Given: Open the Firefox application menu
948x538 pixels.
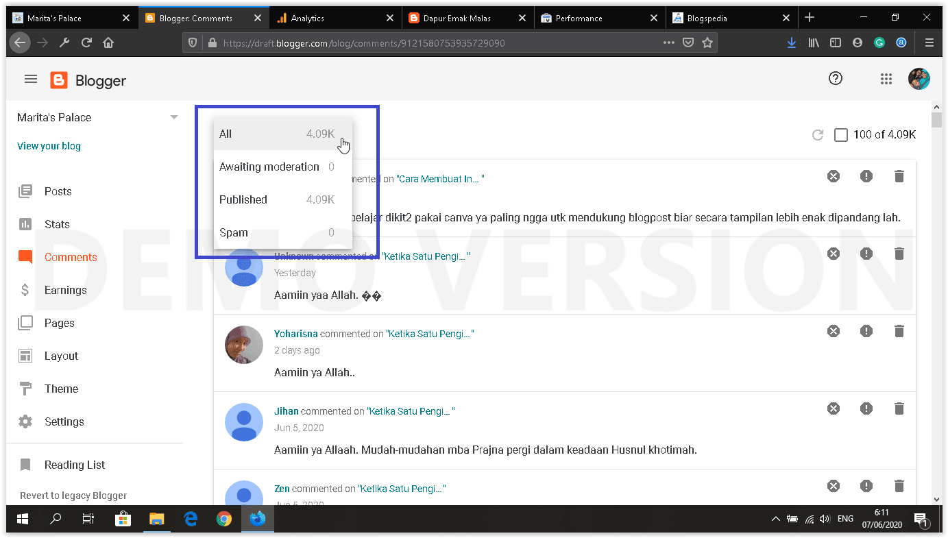Looking at the screenshot, I should (929, 42).
